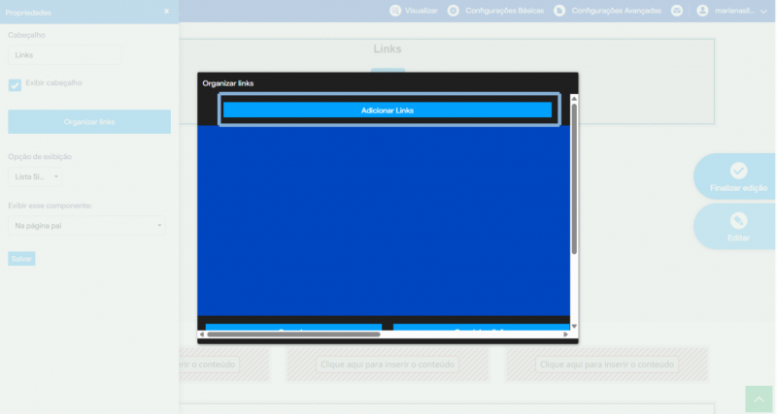This screenshot has height=414, width=777.
Task: Click the Links page heading
Action: 388,49
